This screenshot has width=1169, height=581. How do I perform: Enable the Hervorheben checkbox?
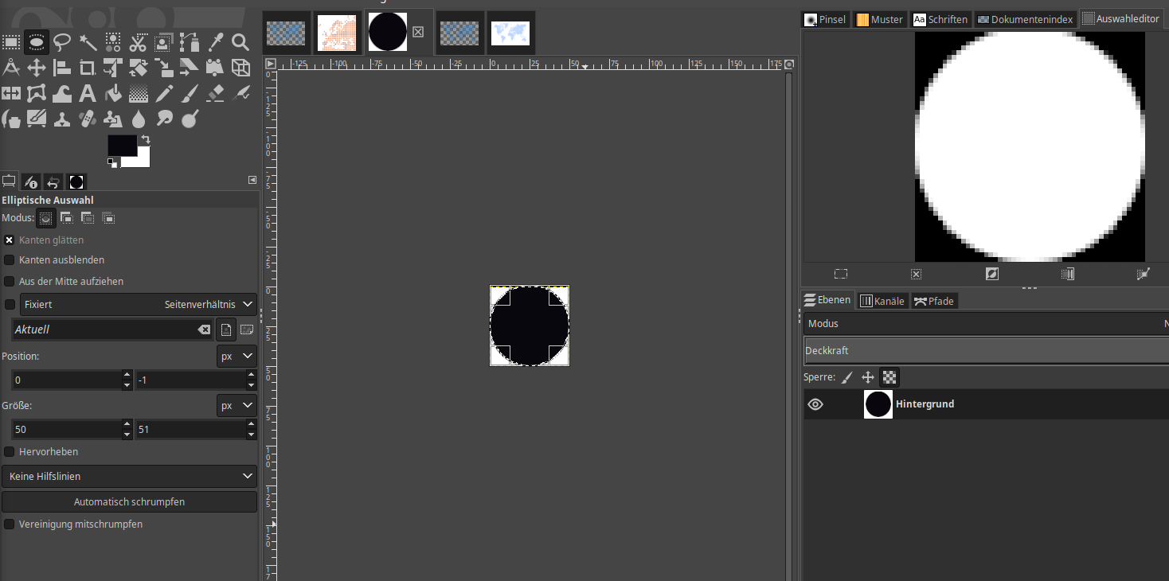point(10,452)
